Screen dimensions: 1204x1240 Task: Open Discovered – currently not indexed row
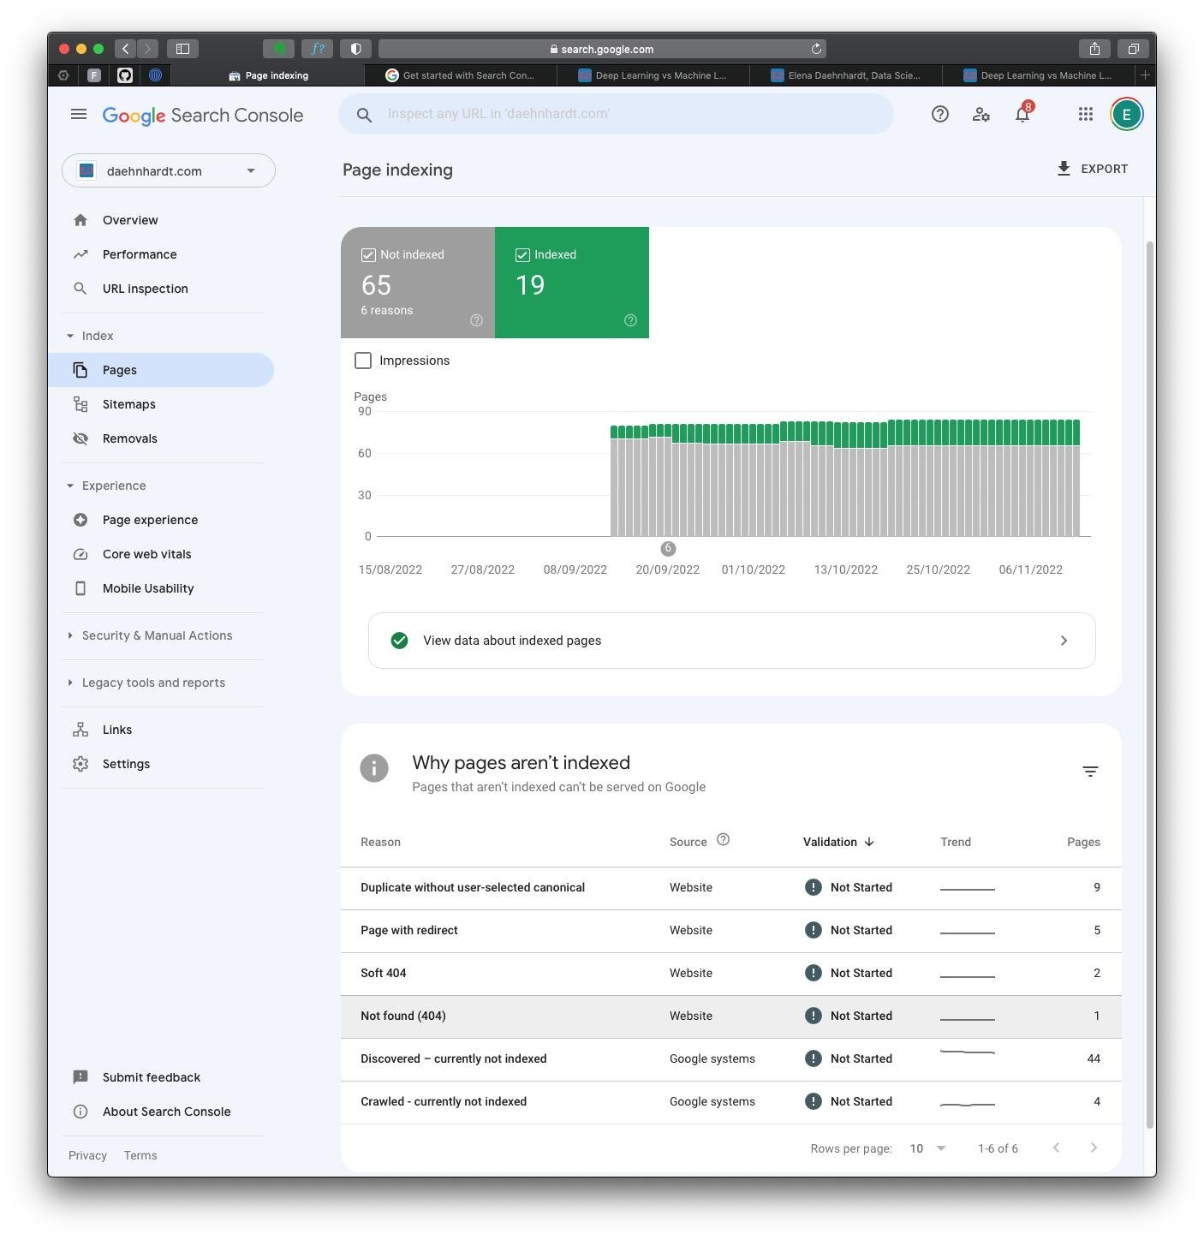pyautogui.click(x=731, y=1059)
